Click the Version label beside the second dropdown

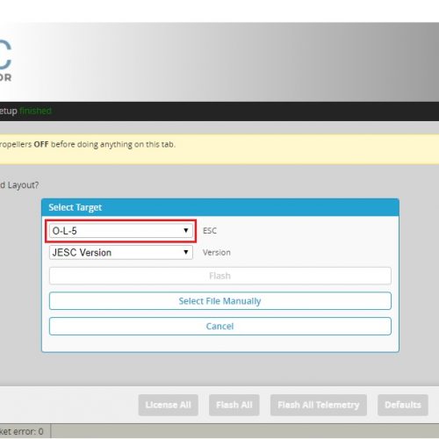click(217, 252)
